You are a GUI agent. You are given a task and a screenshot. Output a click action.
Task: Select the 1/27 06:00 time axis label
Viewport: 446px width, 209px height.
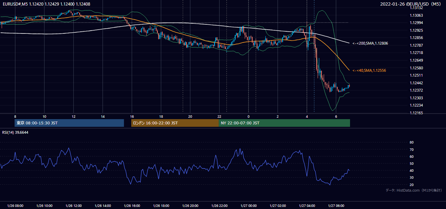tap(336, 206)
